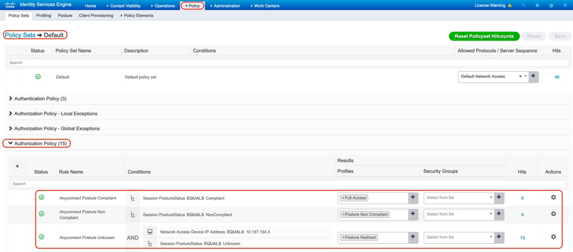
Task: Click security group plus in Posture Unknown row
Action: pyautogui.click(x=499, y=237)
